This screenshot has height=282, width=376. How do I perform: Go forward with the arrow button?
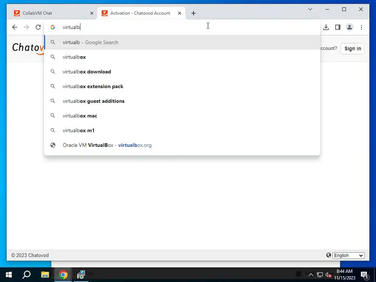click(26, 27)
